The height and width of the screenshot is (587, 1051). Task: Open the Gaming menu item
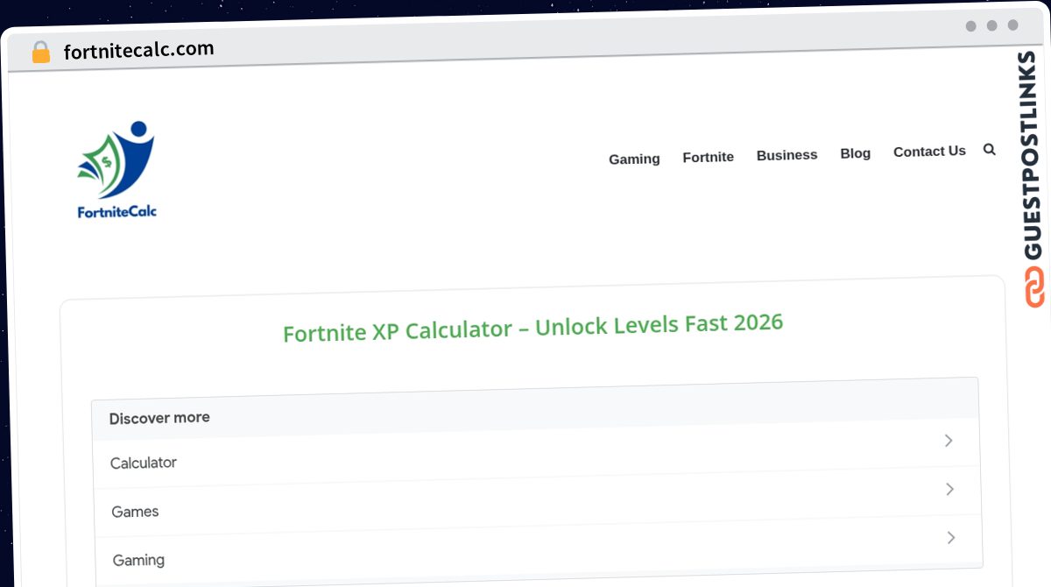634,159
